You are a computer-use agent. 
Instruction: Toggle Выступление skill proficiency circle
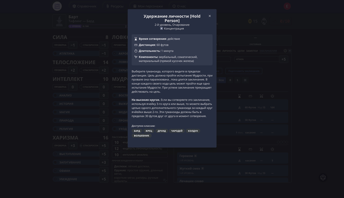(55, 154)
